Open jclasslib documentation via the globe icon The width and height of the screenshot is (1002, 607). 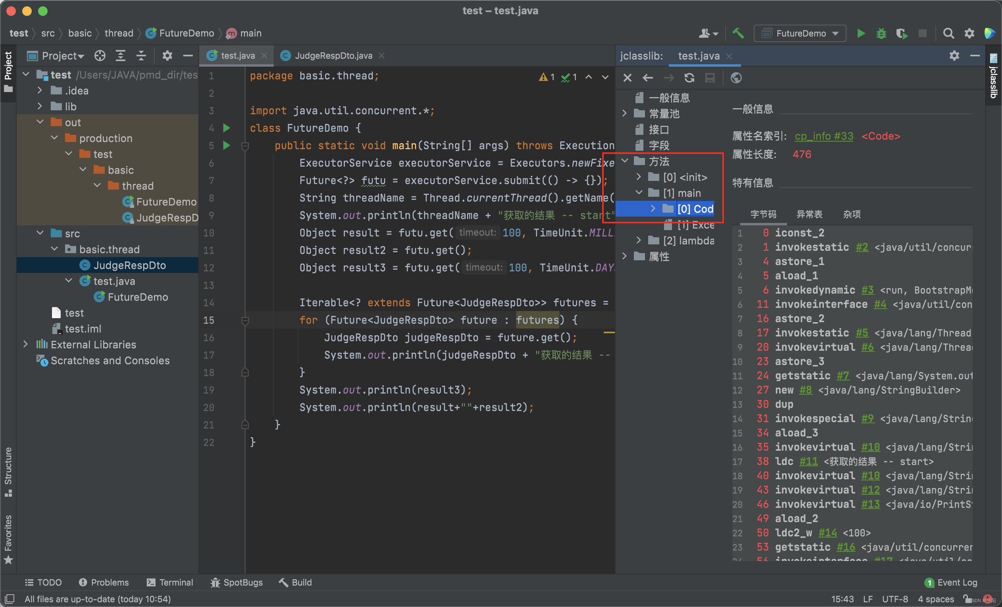pyautogui.click(x=736, y=78)
